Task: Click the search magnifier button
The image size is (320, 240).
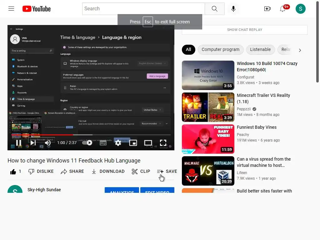Action: pyautogui.click(x=214, y=8)
